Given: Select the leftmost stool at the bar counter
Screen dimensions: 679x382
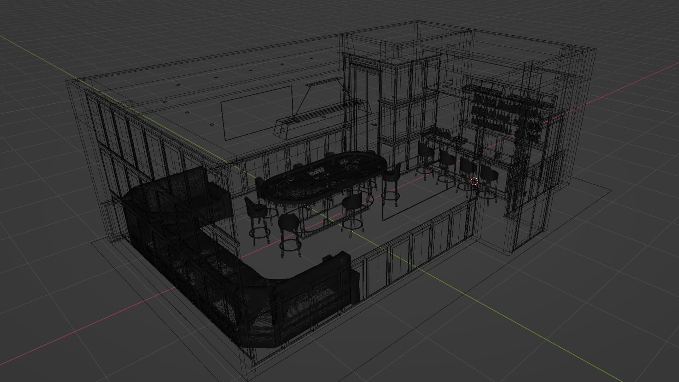Looking at the screenshot, I should 425,160.
